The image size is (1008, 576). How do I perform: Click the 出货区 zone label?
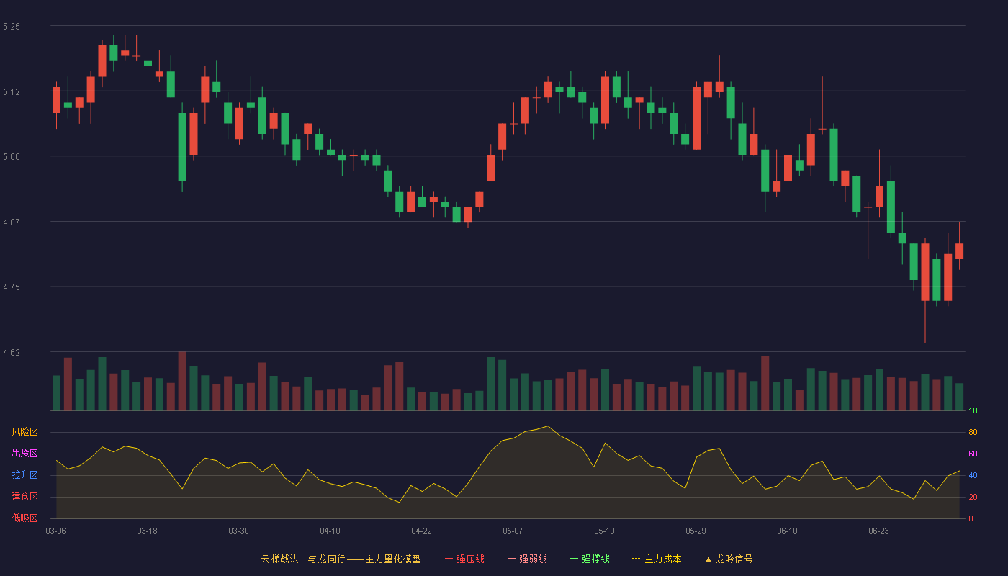pos(24,454)
